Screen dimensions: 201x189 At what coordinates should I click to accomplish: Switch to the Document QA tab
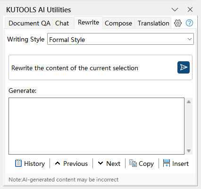(x=29, y=23)
